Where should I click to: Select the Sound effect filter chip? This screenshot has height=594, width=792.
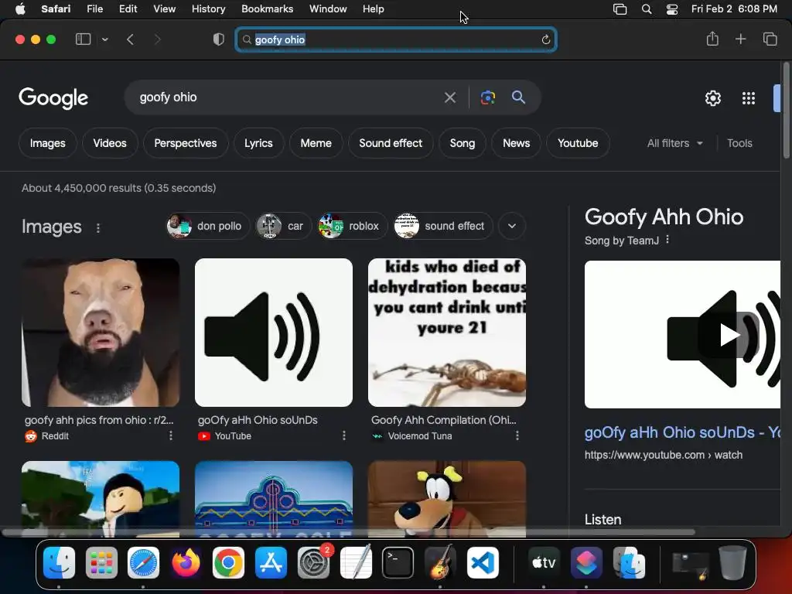coord(391,143)
